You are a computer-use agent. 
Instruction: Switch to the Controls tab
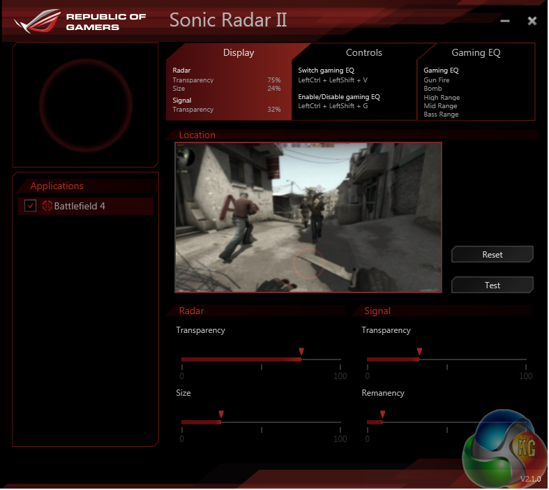[x=363, y=53]
